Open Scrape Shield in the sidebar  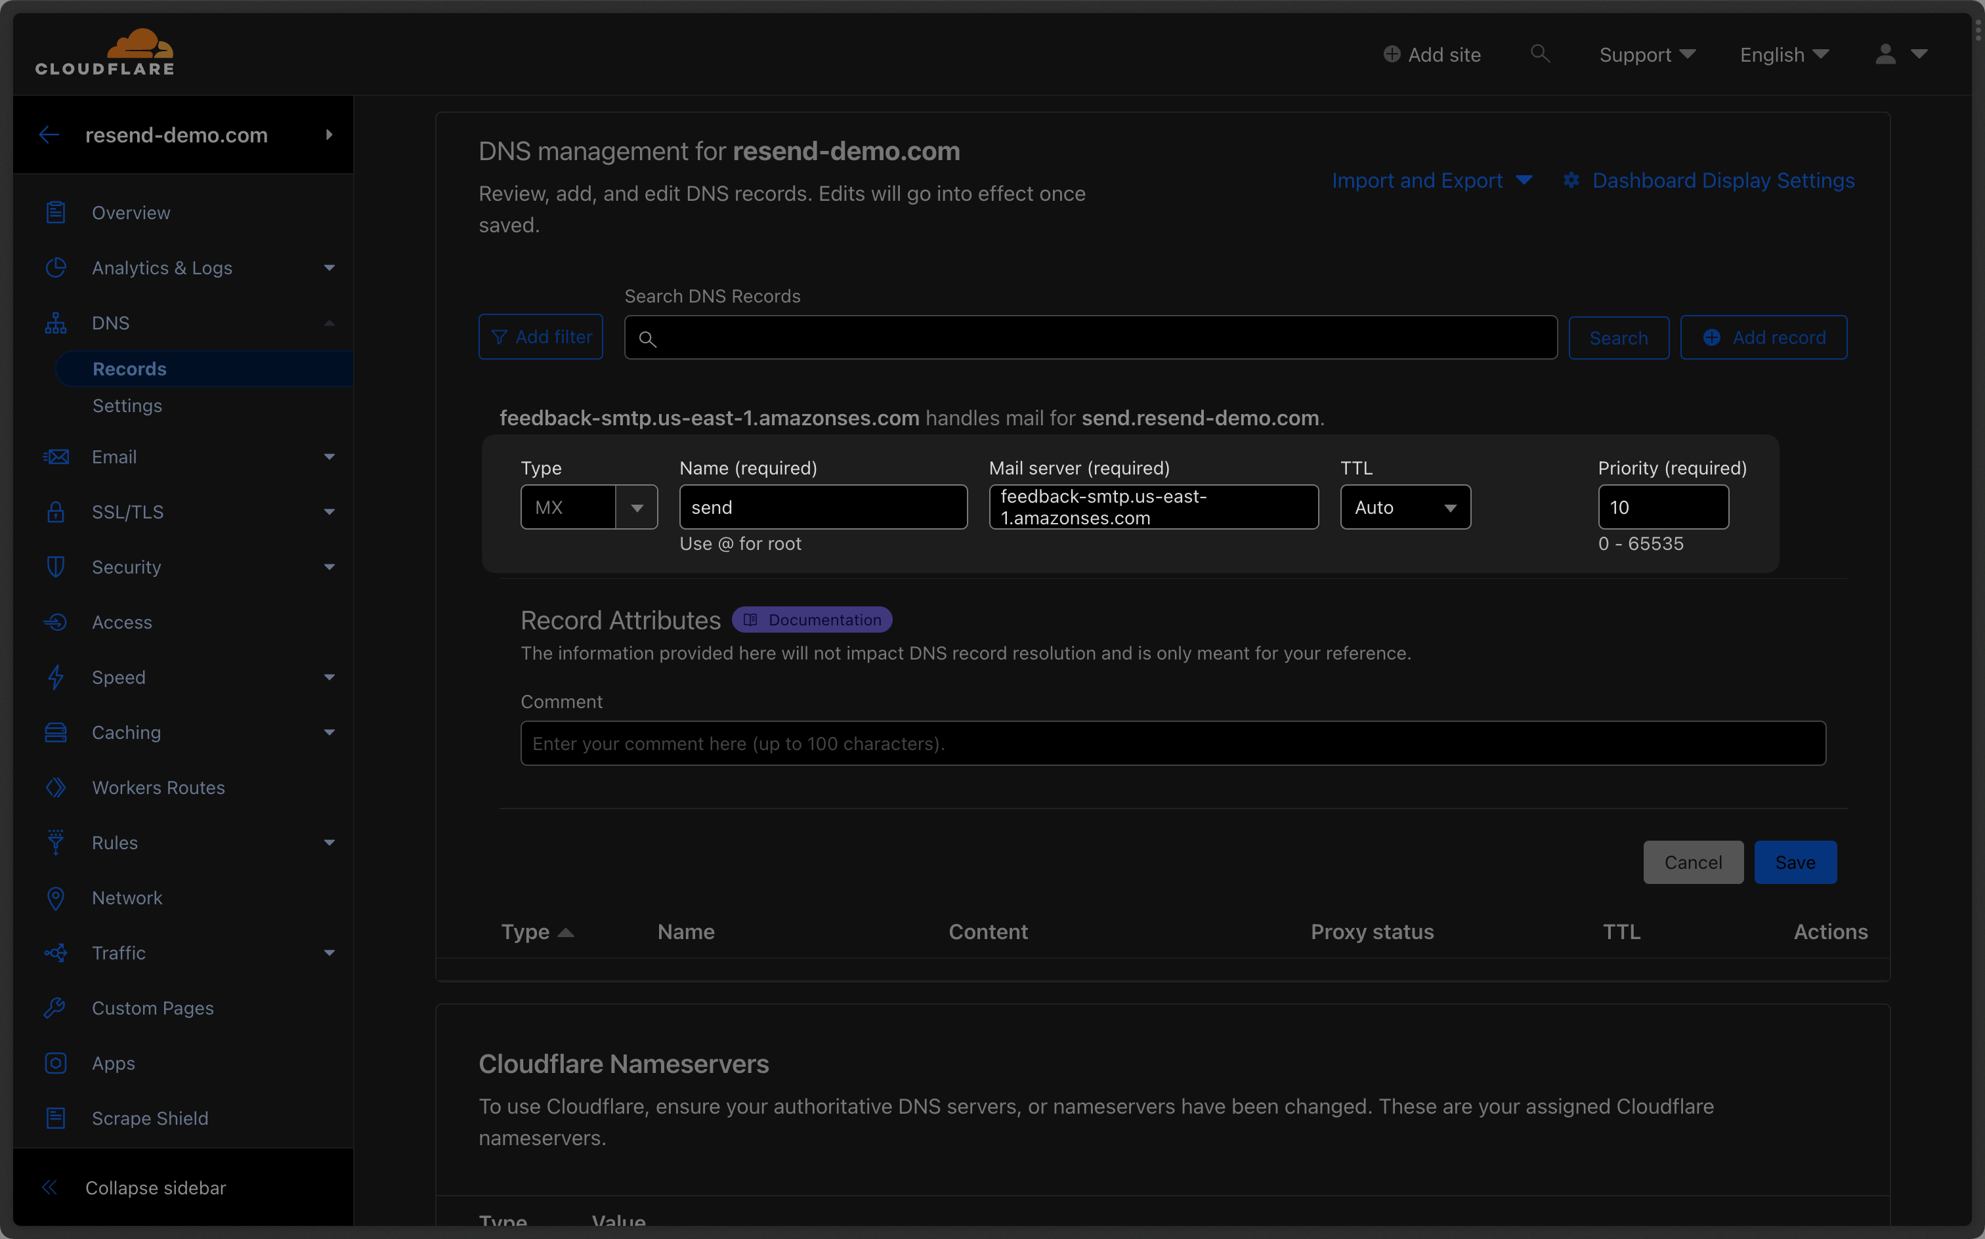[x=150, y=1118]
